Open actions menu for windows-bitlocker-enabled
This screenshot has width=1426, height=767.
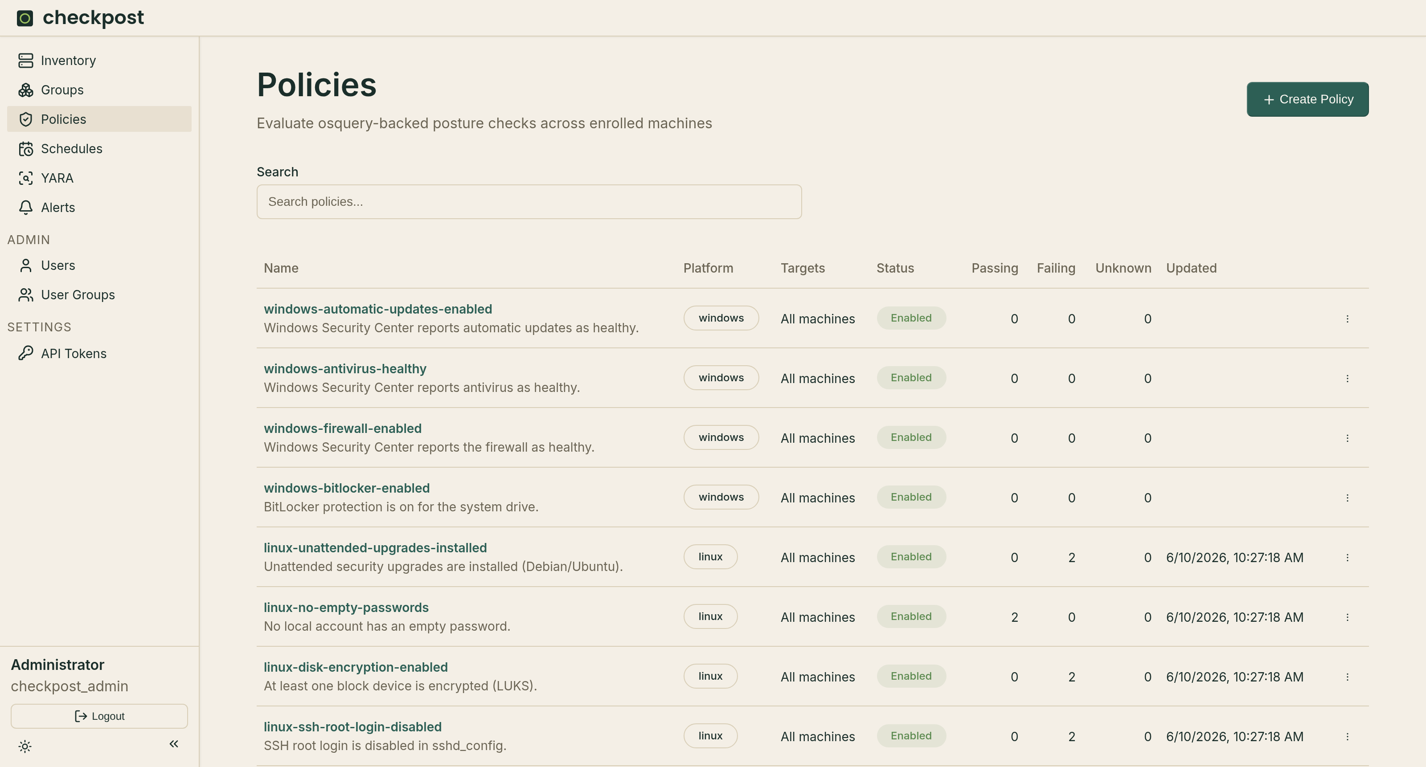[1347, 498]
